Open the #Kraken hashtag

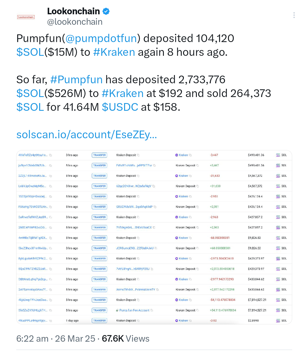[x=114, y=52]
